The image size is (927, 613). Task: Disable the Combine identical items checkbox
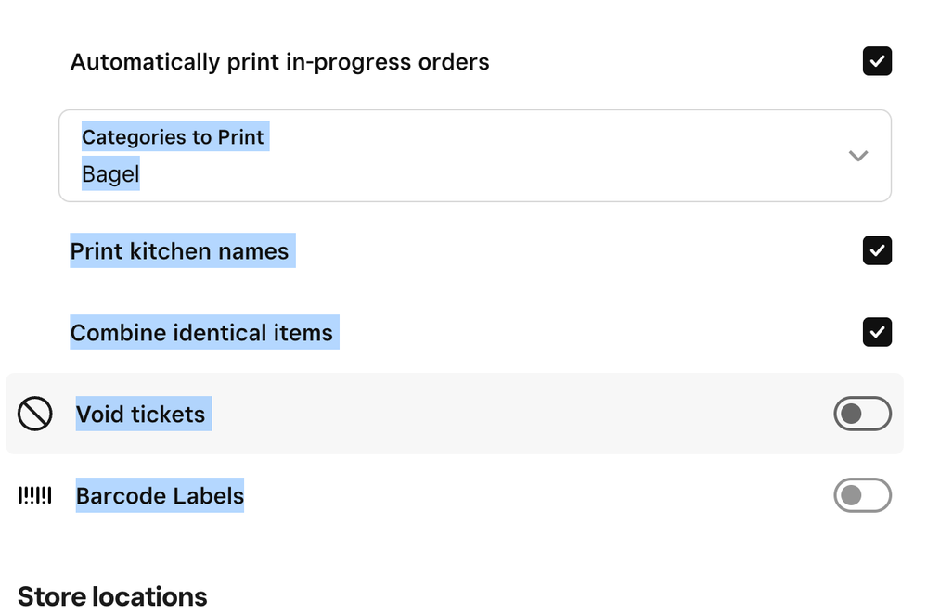877,332
